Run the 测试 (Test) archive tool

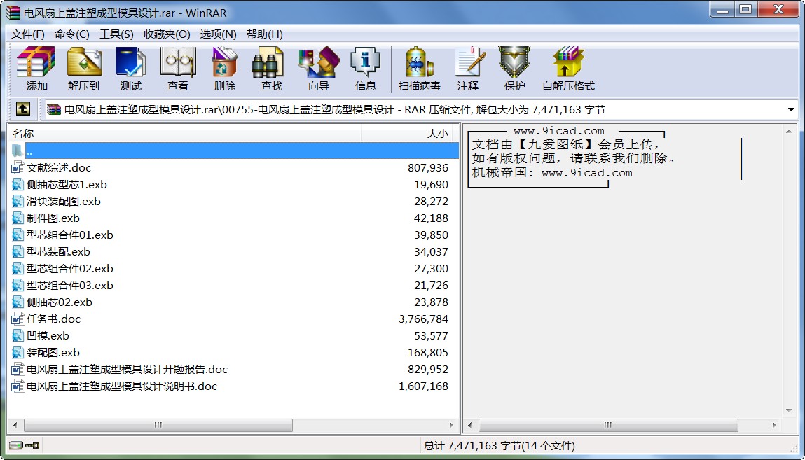(130, 69)
